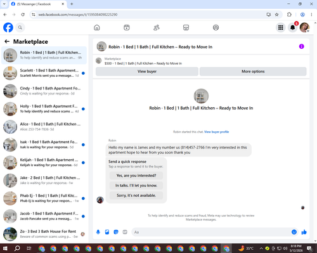This screenshot has width=317, height=253.
Task: Open the Marketplace storefront icon
Action: [186, 27]
